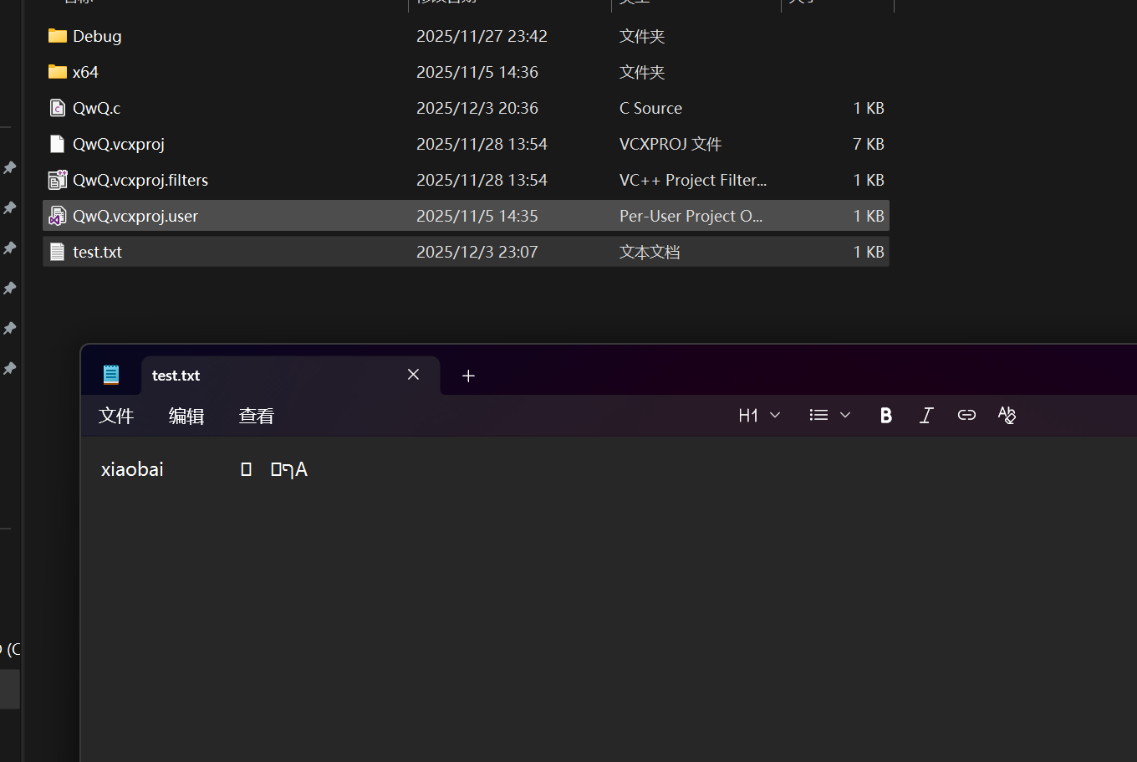Clear formatting with the eraser-A icon
This screenshot has height=762, width=1137.
click(x=1007, y=415)
